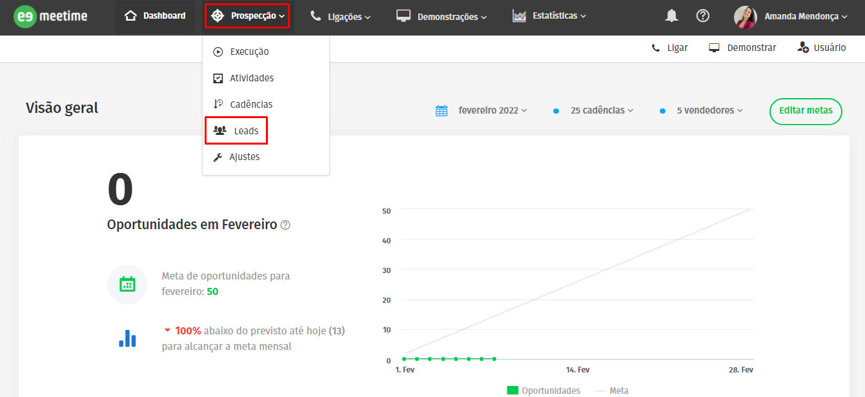Open the help question mark icon

click(703, 16)
